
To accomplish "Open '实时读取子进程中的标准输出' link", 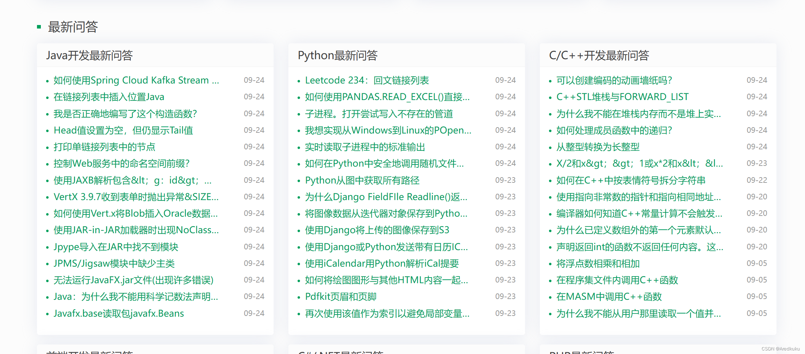I will [365, 147].
